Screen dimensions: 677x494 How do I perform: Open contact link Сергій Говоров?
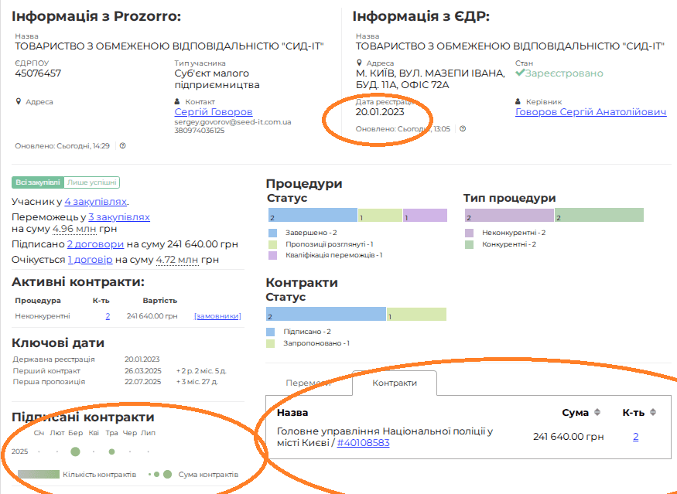(x=214, y=112)
